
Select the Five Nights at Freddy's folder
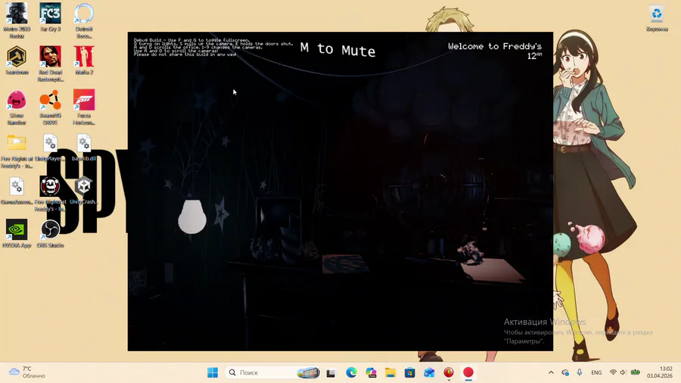click(17, 150)
